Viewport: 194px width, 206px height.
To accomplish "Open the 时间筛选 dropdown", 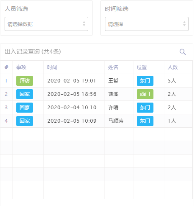I will [x=147, y=24].
